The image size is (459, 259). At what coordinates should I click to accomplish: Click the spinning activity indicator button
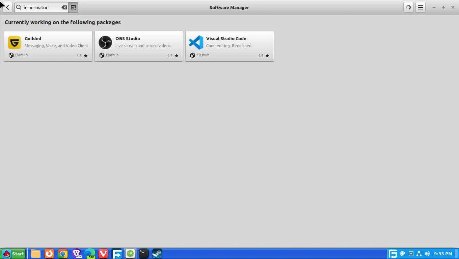tap(408, 7)
